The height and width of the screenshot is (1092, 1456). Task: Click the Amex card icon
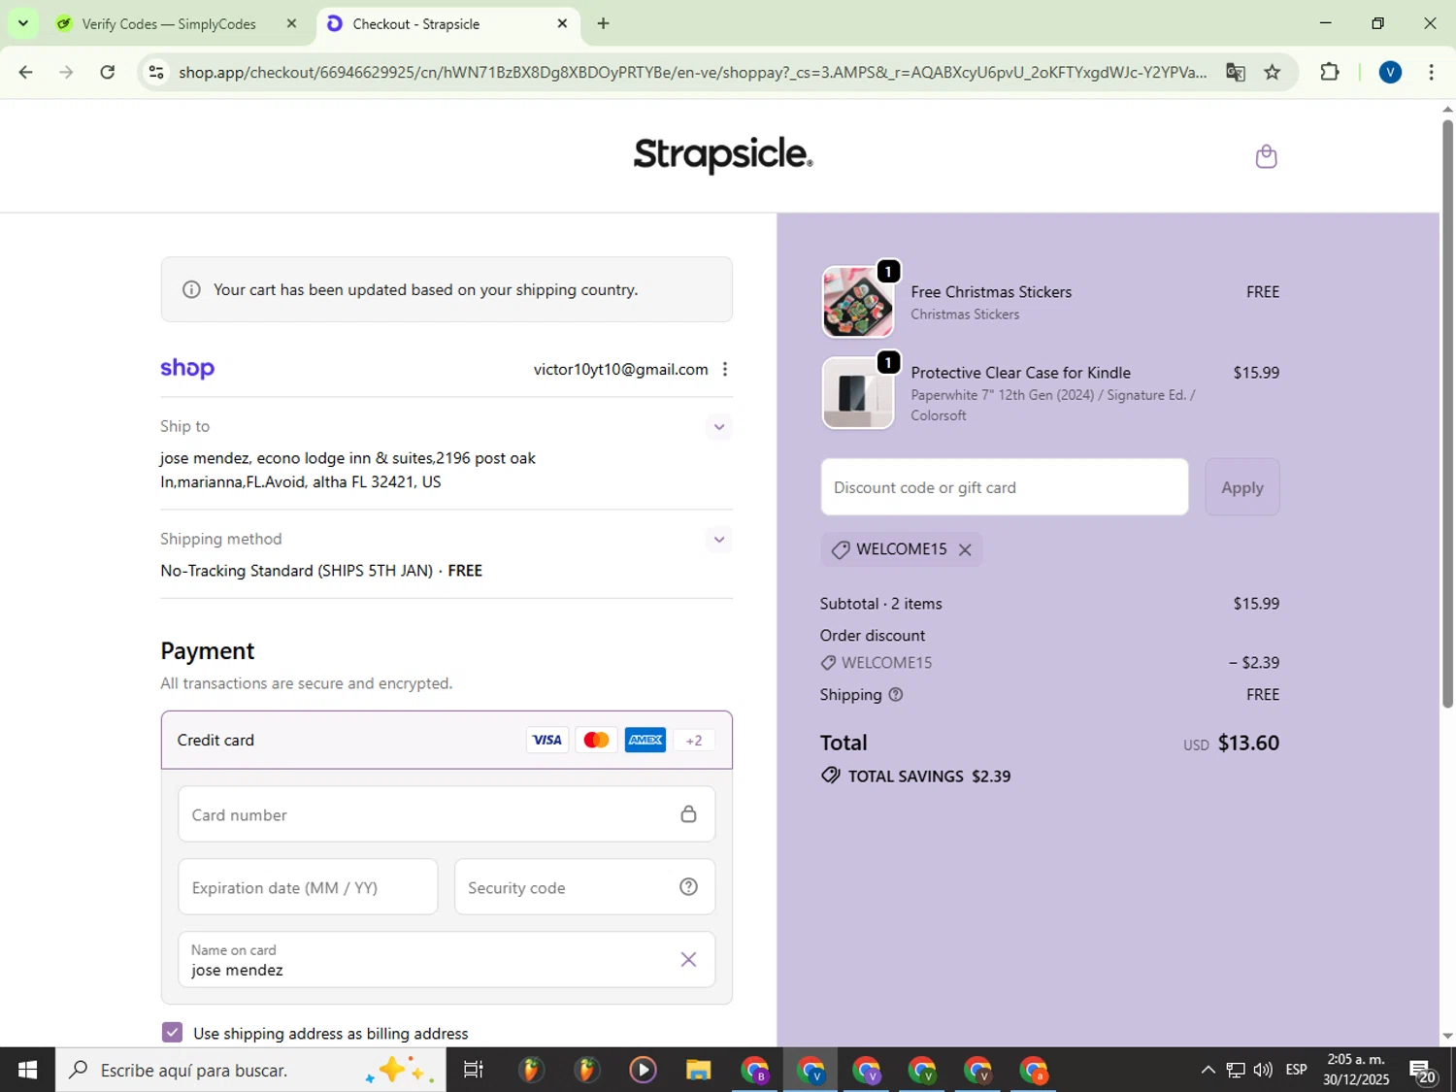coord(645,740)
